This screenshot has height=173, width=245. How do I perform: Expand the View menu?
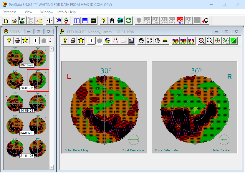tap(29, 12)
